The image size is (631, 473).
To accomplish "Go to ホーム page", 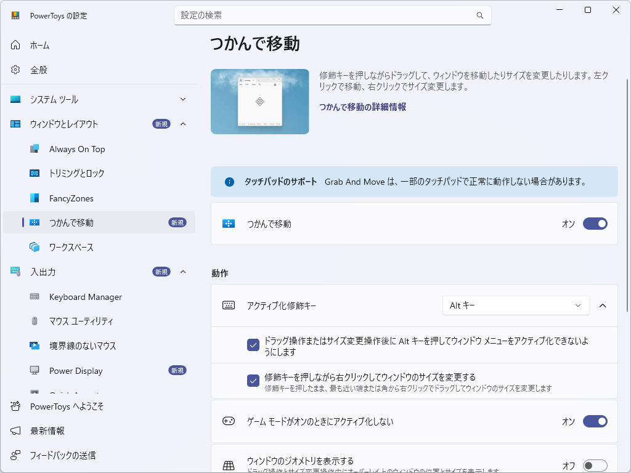I will 99,45.
